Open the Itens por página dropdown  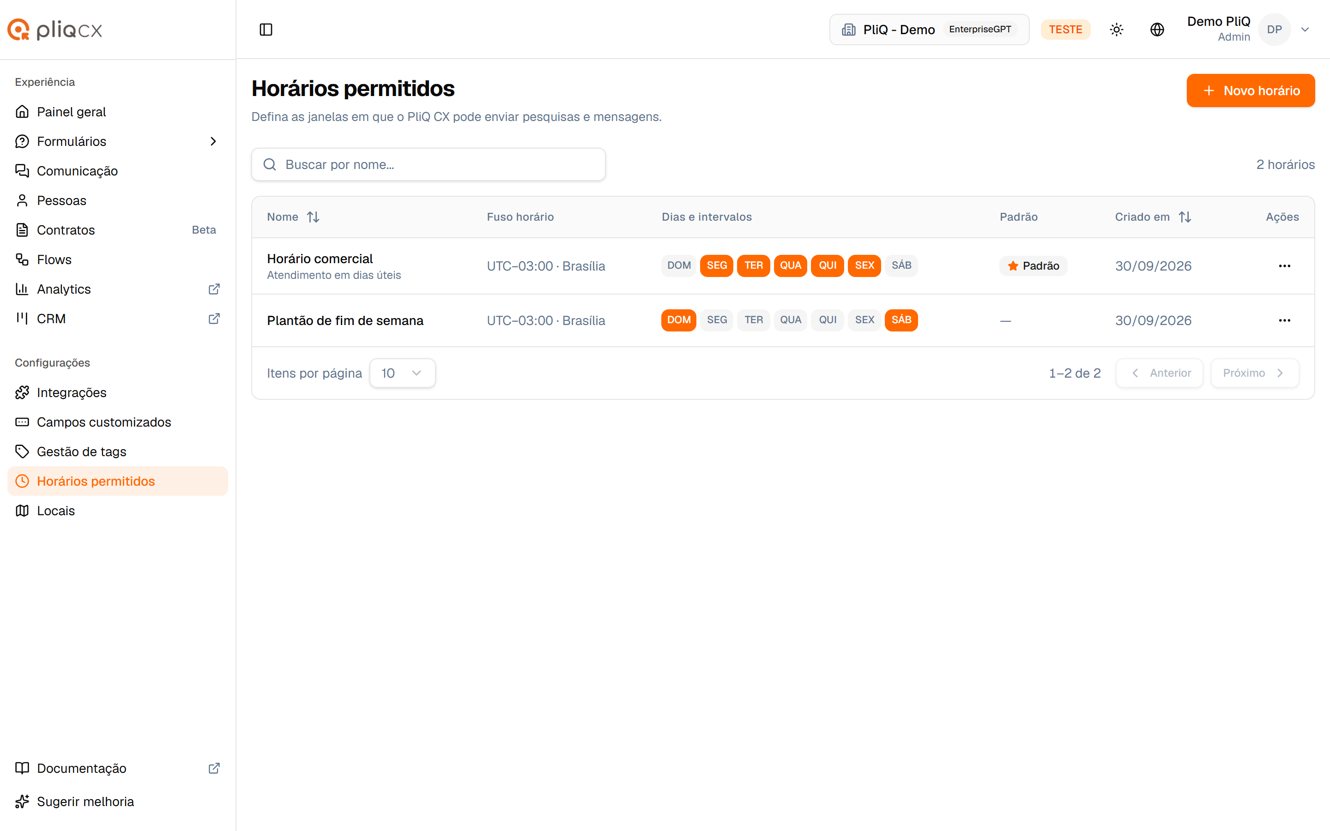(402, 373)
